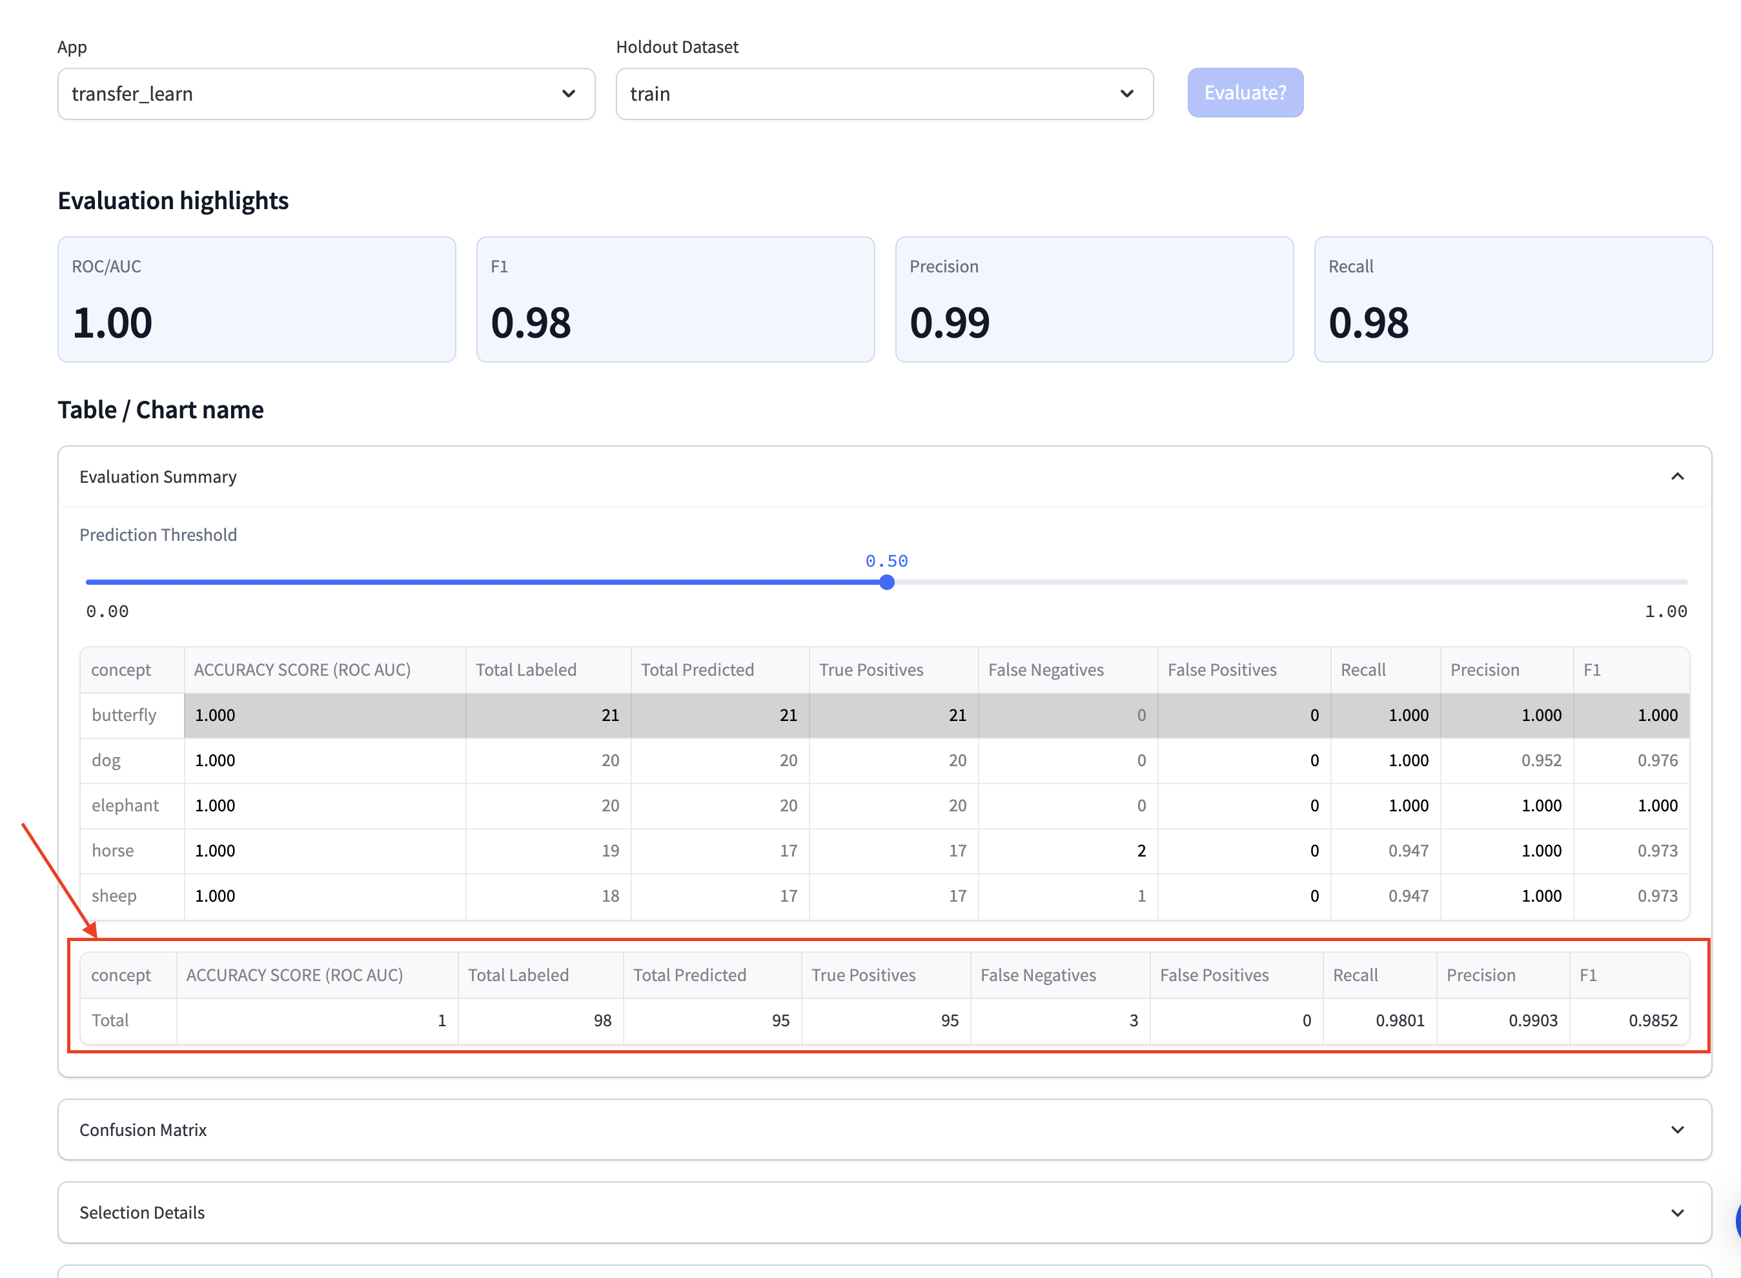
Task: Collapse the Evaluation Summary section chevron
Action: 1677,476
